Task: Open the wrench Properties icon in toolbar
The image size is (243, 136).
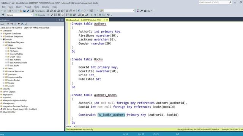Action: [142, 11]
